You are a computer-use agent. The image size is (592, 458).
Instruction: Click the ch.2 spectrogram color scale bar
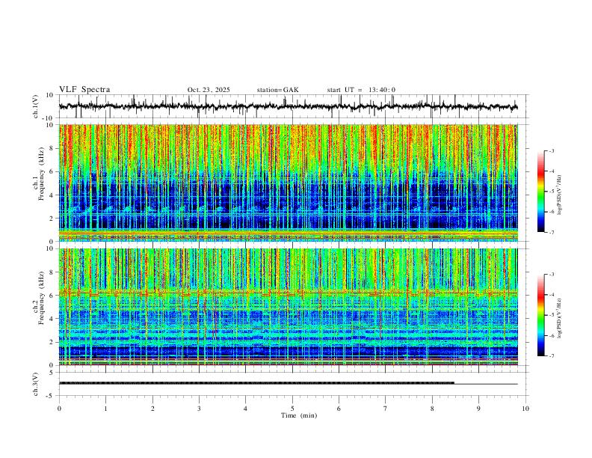(540, 315)
